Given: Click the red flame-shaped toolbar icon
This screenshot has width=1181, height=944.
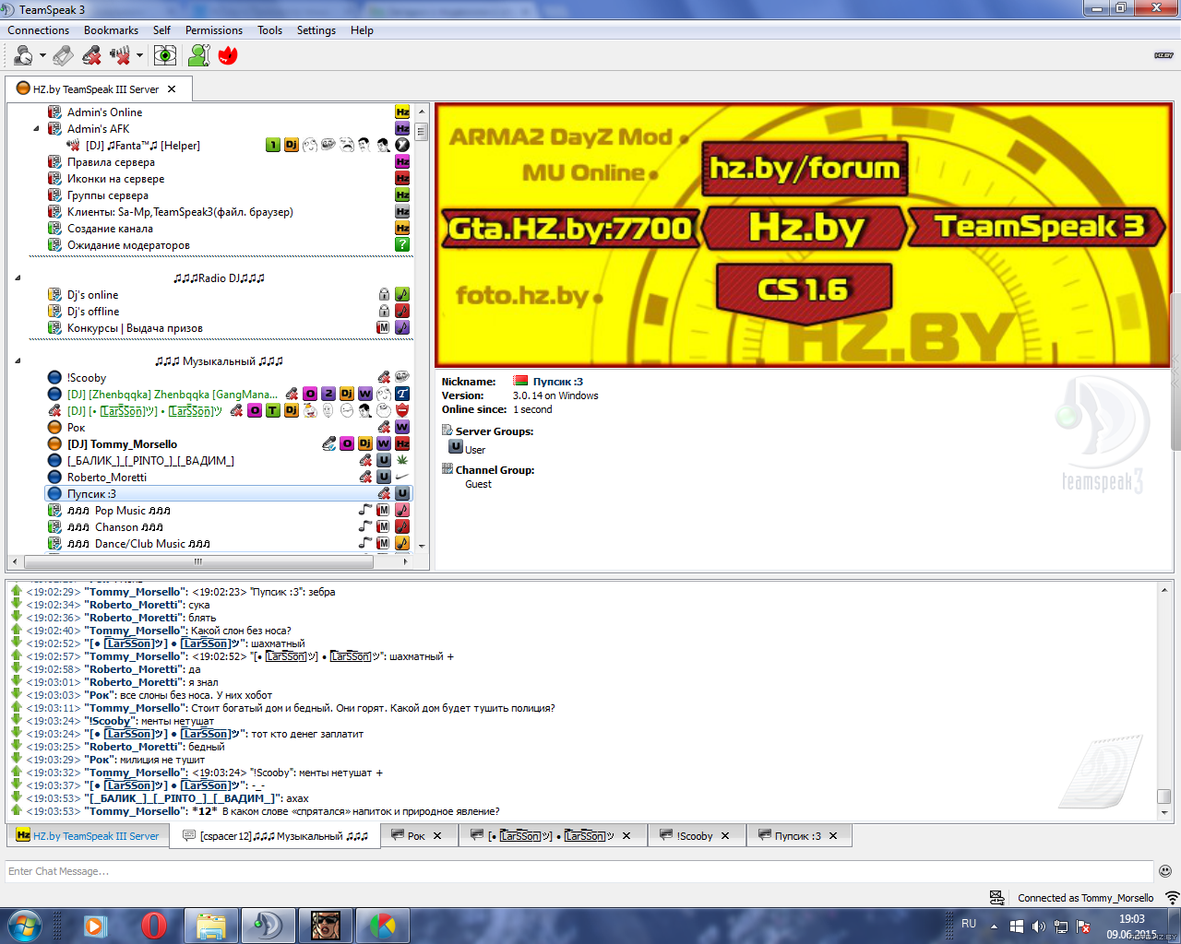Looking at the screenshot, I should coord(228,55).
